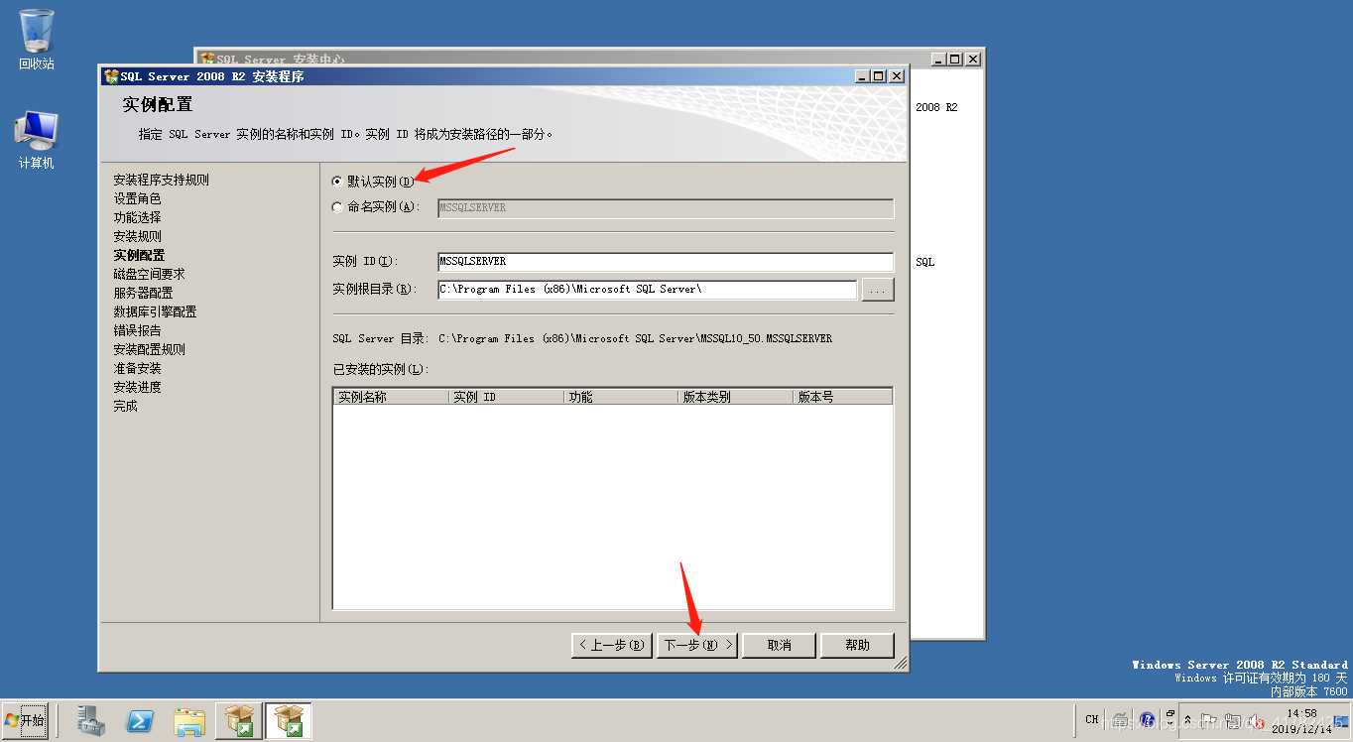Close the SQL Server 安装中心 window

[973, 60]
